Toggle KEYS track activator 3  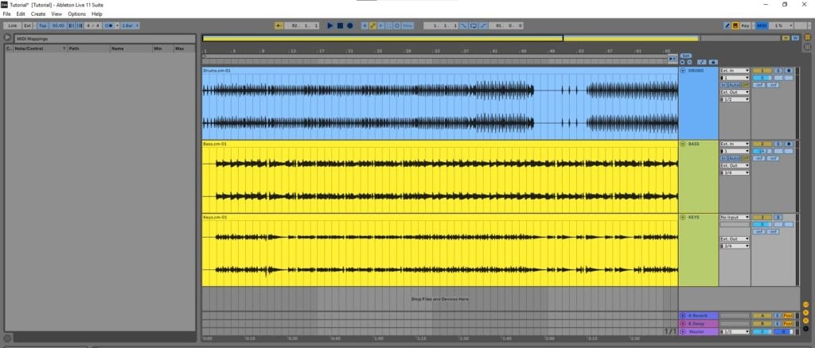click(762, 217)
